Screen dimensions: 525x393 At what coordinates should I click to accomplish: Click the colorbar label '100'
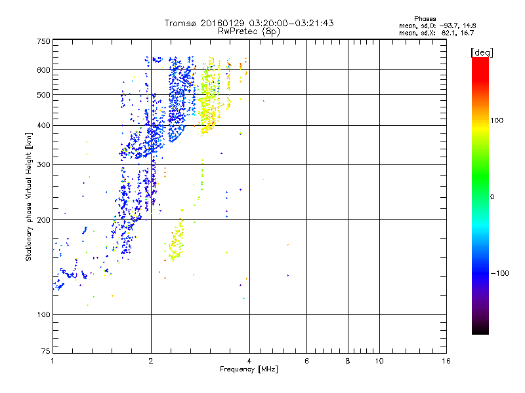pyautogui.click(x=497, y=121)
